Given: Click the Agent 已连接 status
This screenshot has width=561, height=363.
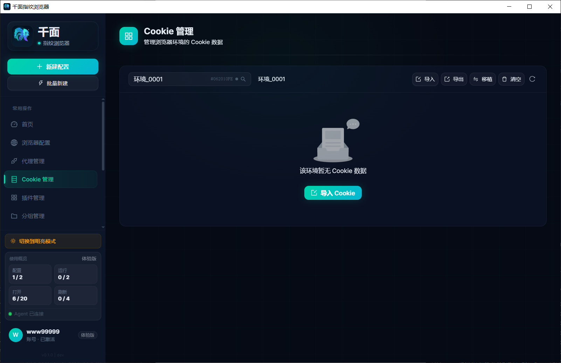Looking at the screenshot, I should pyautogui.click(x=26, y=314).
